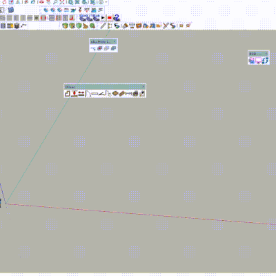Screen dimensions: 276x276
Task: Click the red stop square button
Action: click(x=110, y=18)
